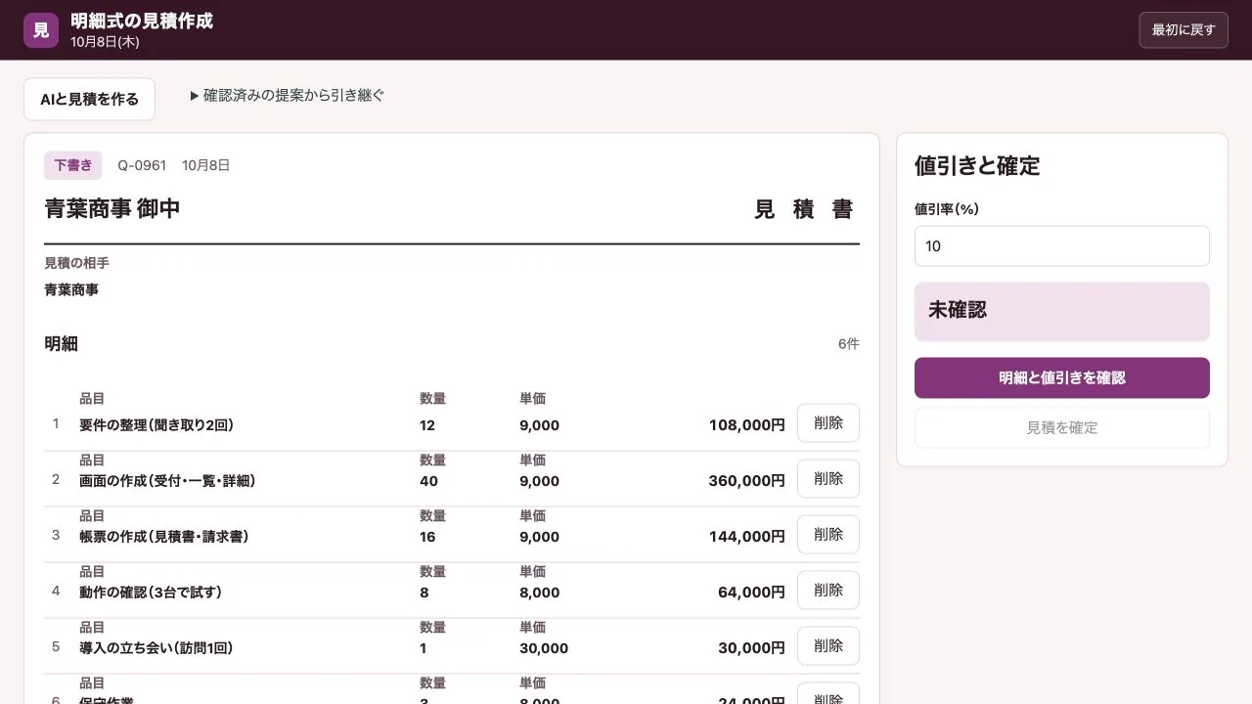This screenshot has width=1252, height=704.
Task: Click the 見積の相手 value 青葉商事
Action: pyautogui.click(x=71, y=289)
